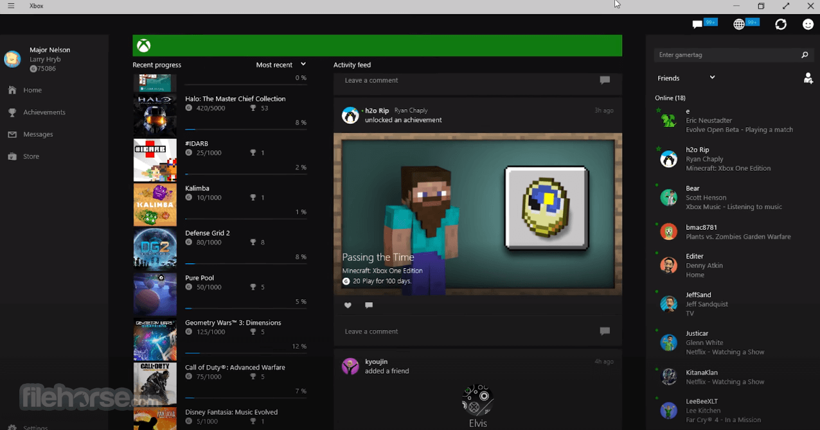Click the Online (18) header

point(670,98)
